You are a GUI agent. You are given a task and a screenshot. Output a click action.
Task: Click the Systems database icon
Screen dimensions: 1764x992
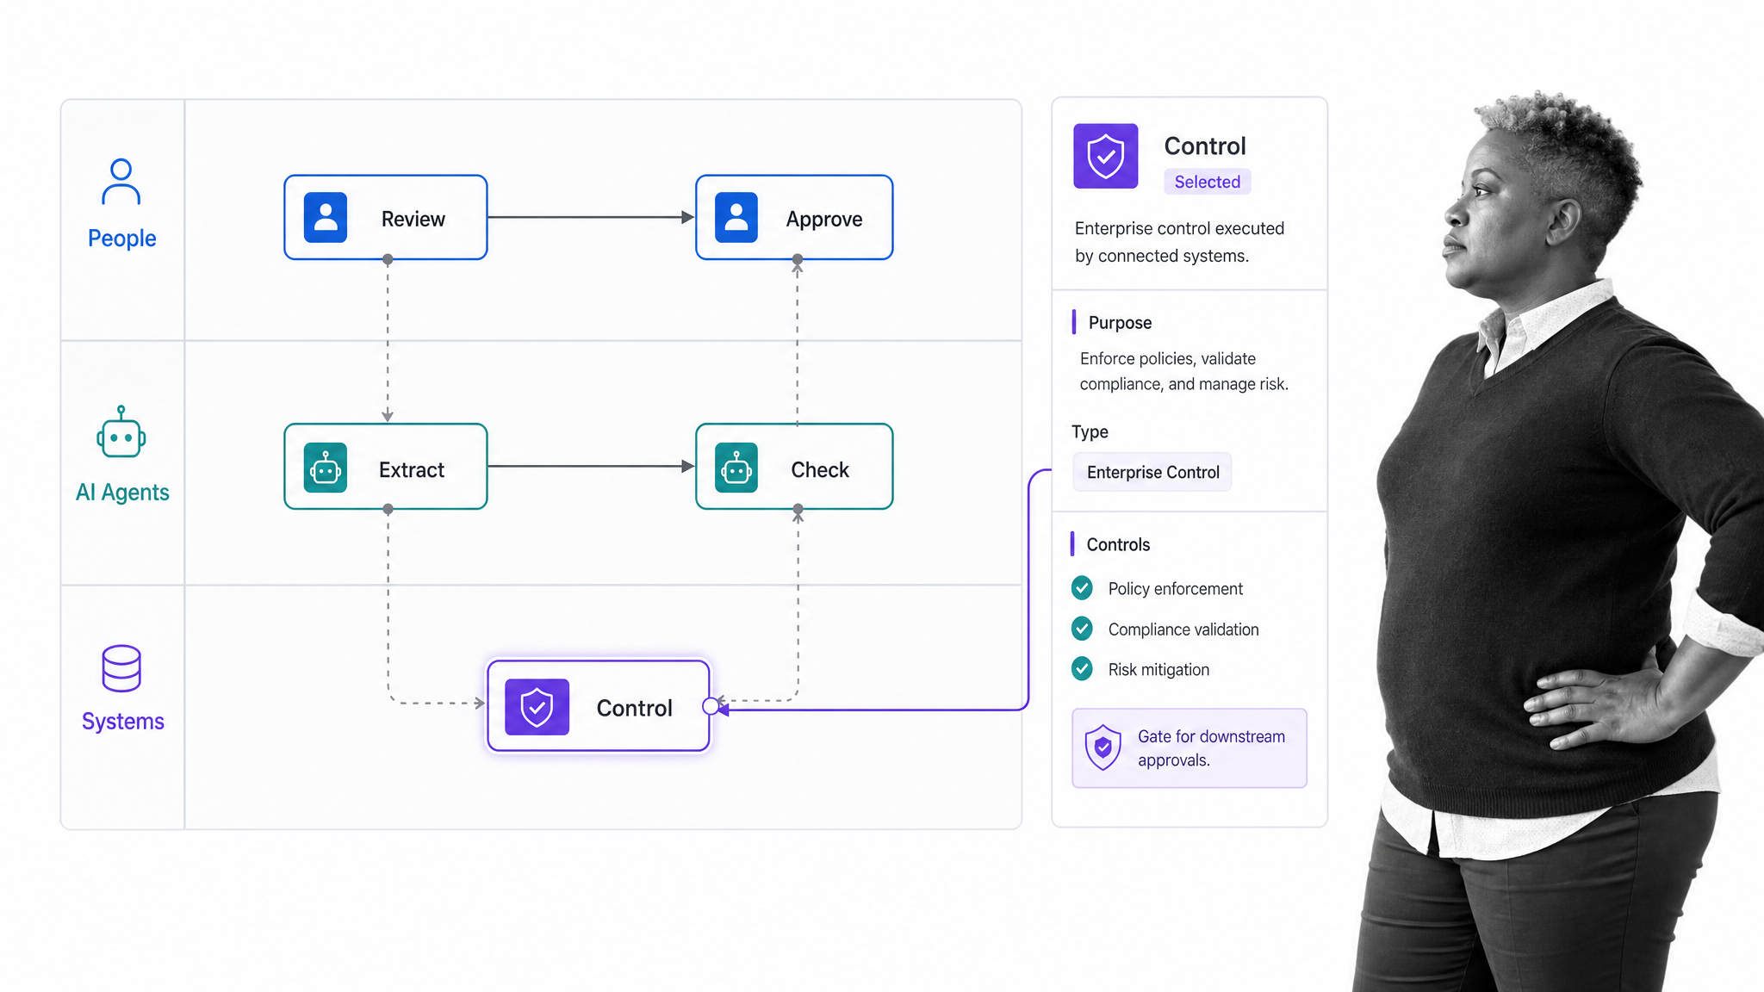click(121, 668)
